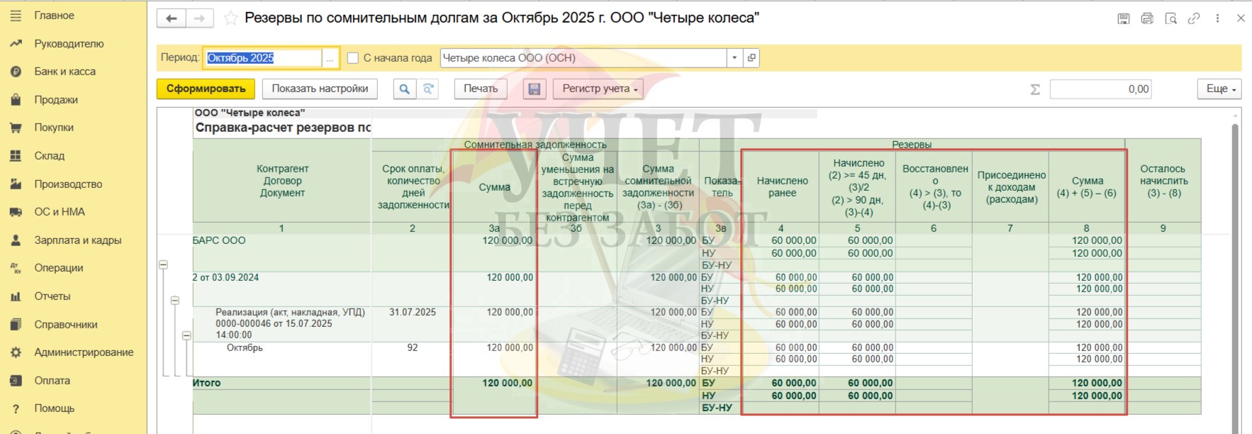Click the save icon in title bar
Image resolution: width=1252 pixels, height=434 pixels.
[x=1124, y=18]
